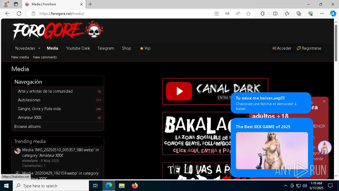Click the Canal Dark YouTube banner
The width and height of the screenshot is (339, 191).
215,92
